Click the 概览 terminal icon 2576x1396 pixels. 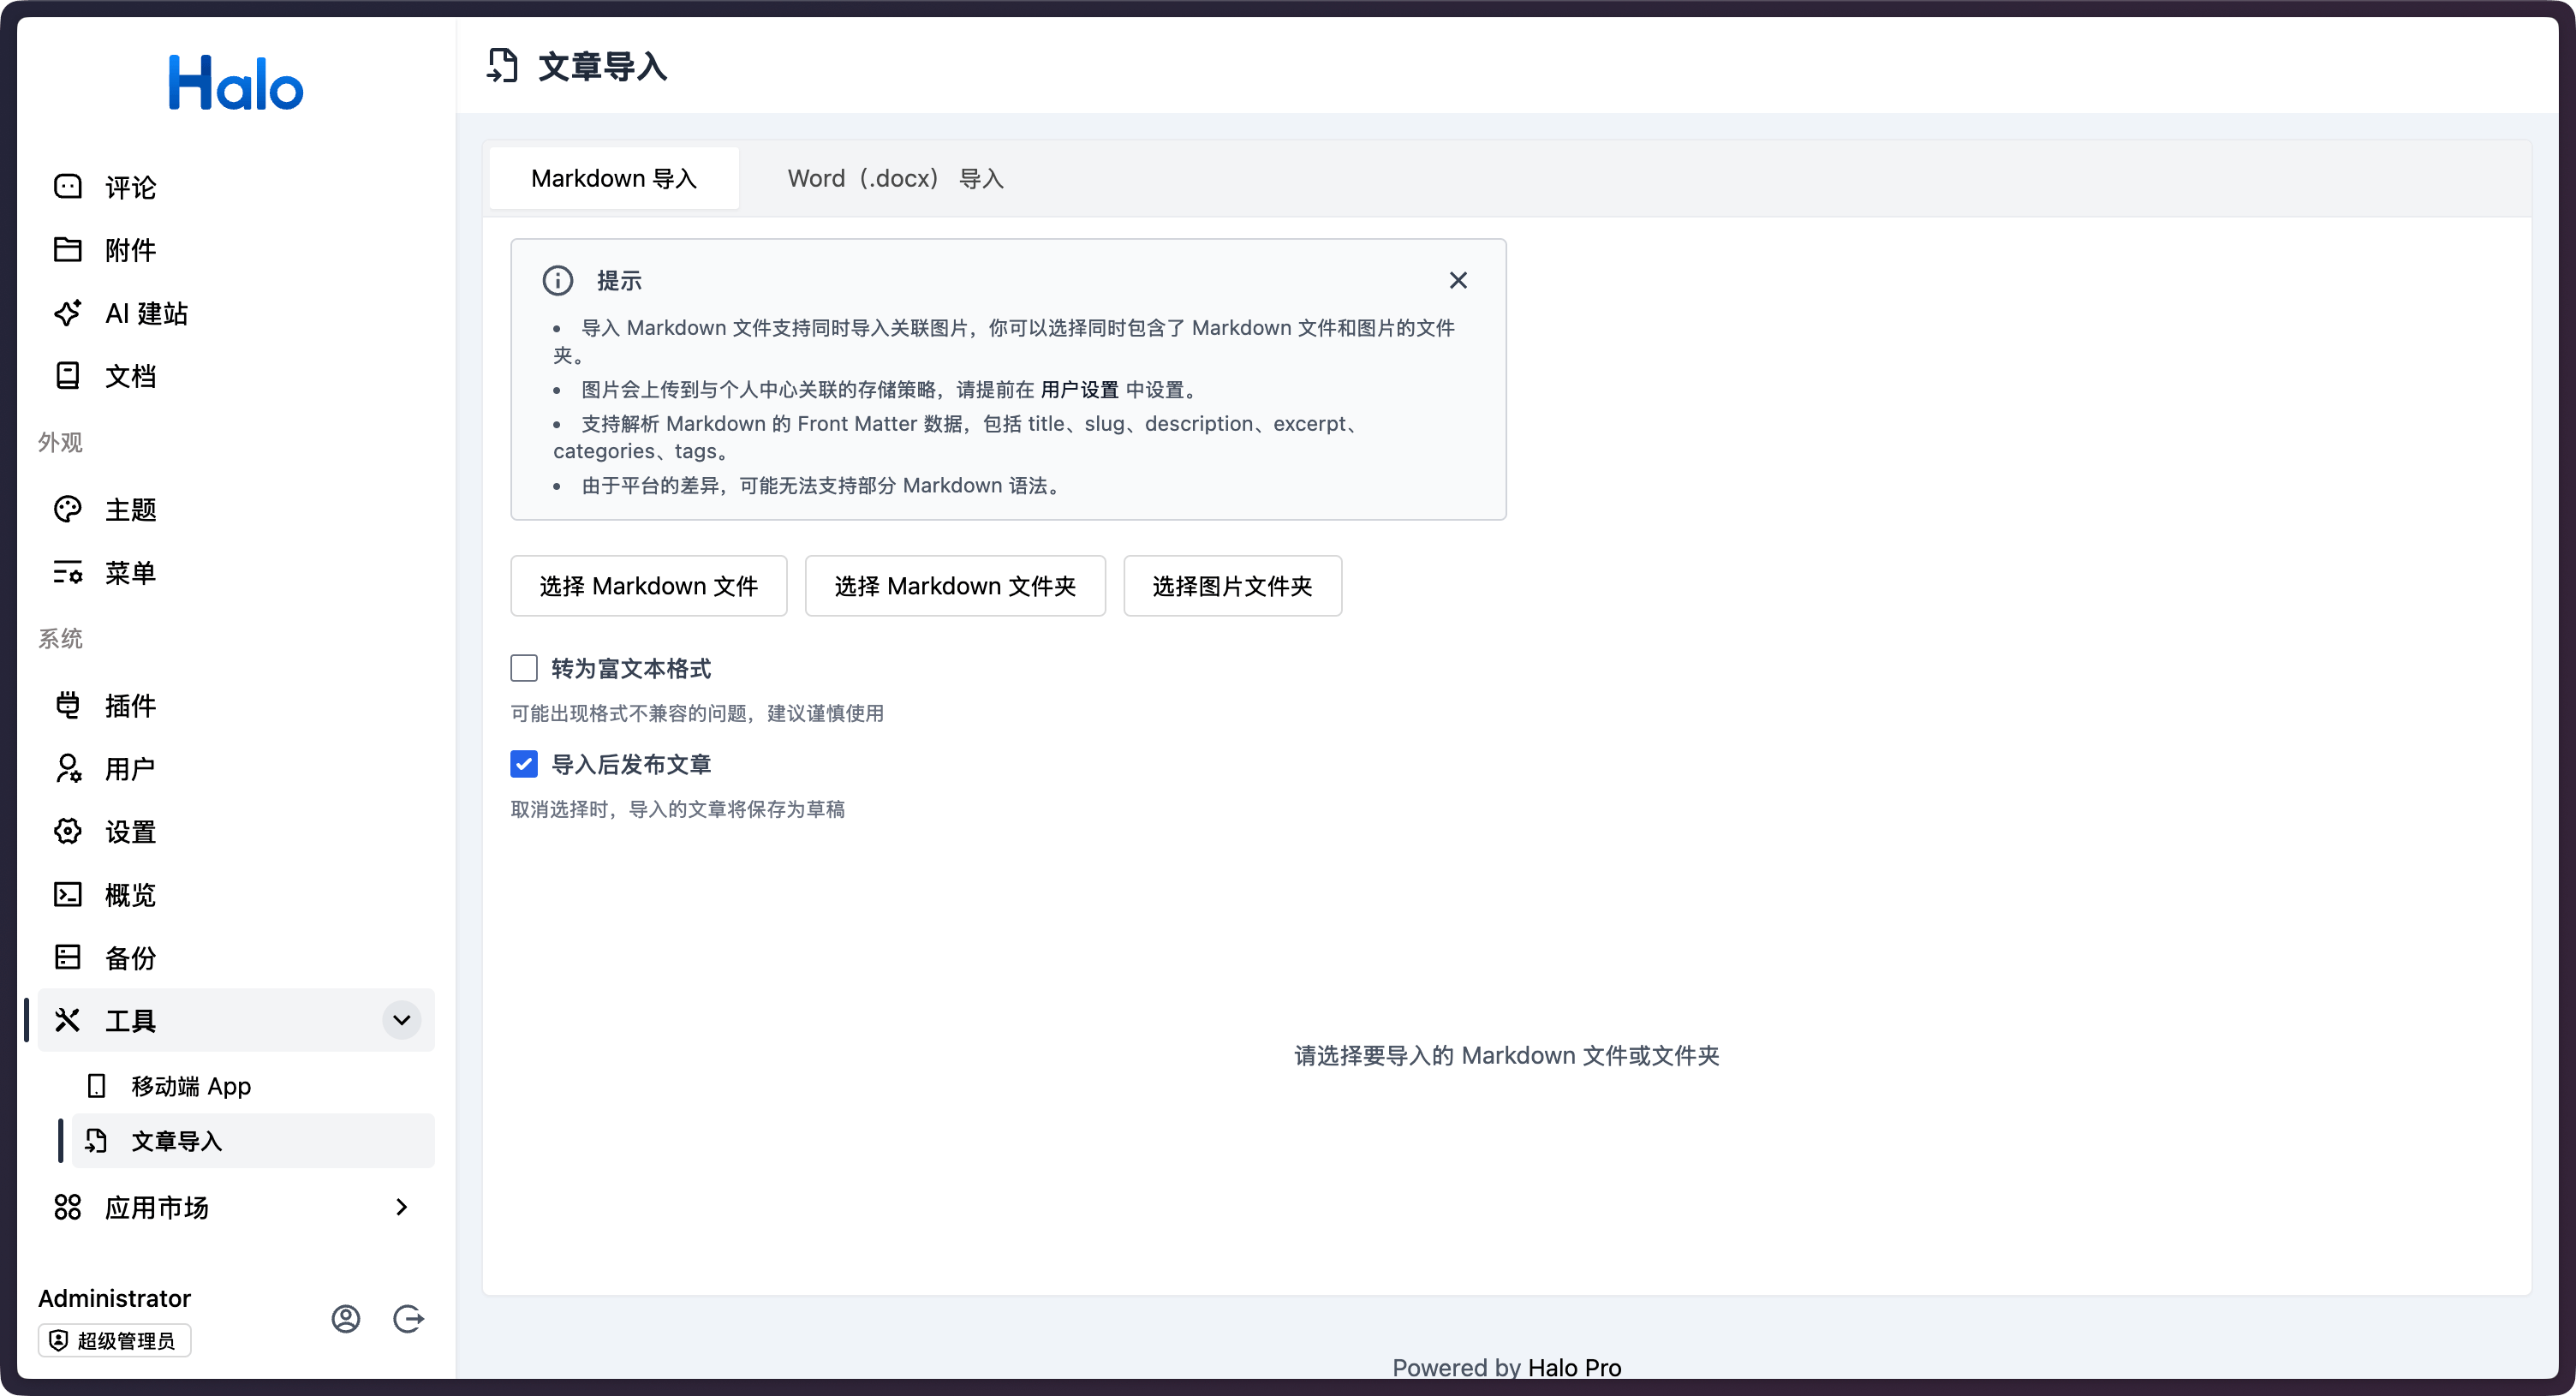(67, 894)
